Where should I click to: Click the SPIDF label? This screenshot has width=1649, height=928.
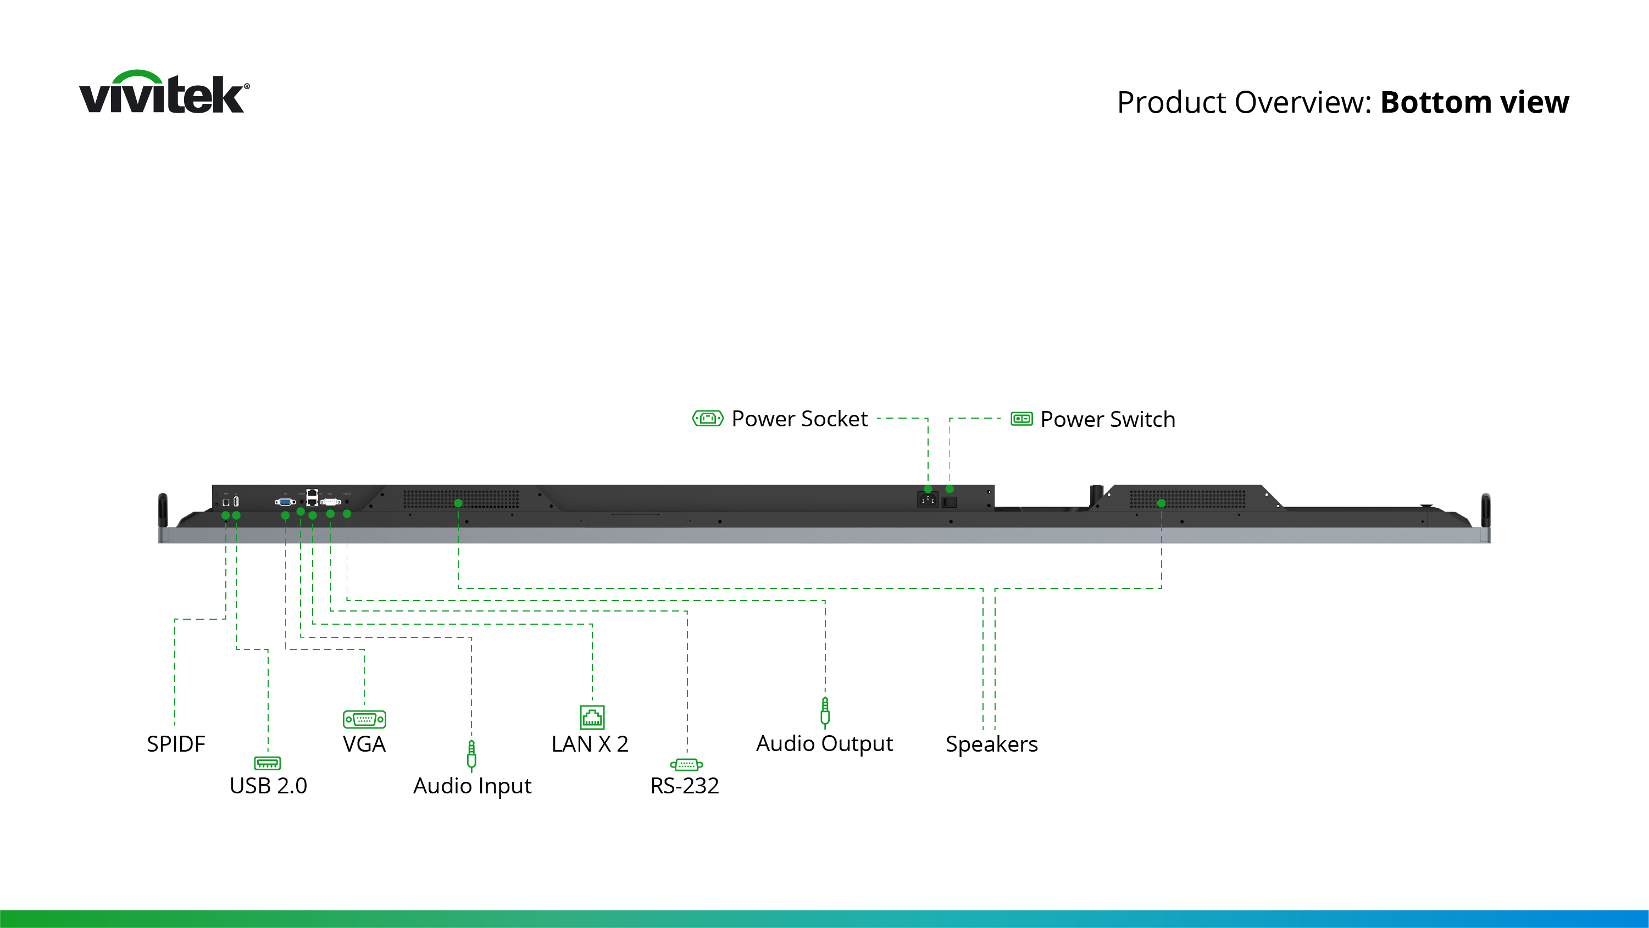coord(176,744)
